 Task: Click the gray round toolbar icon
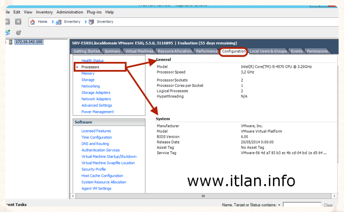click(18, 33)
